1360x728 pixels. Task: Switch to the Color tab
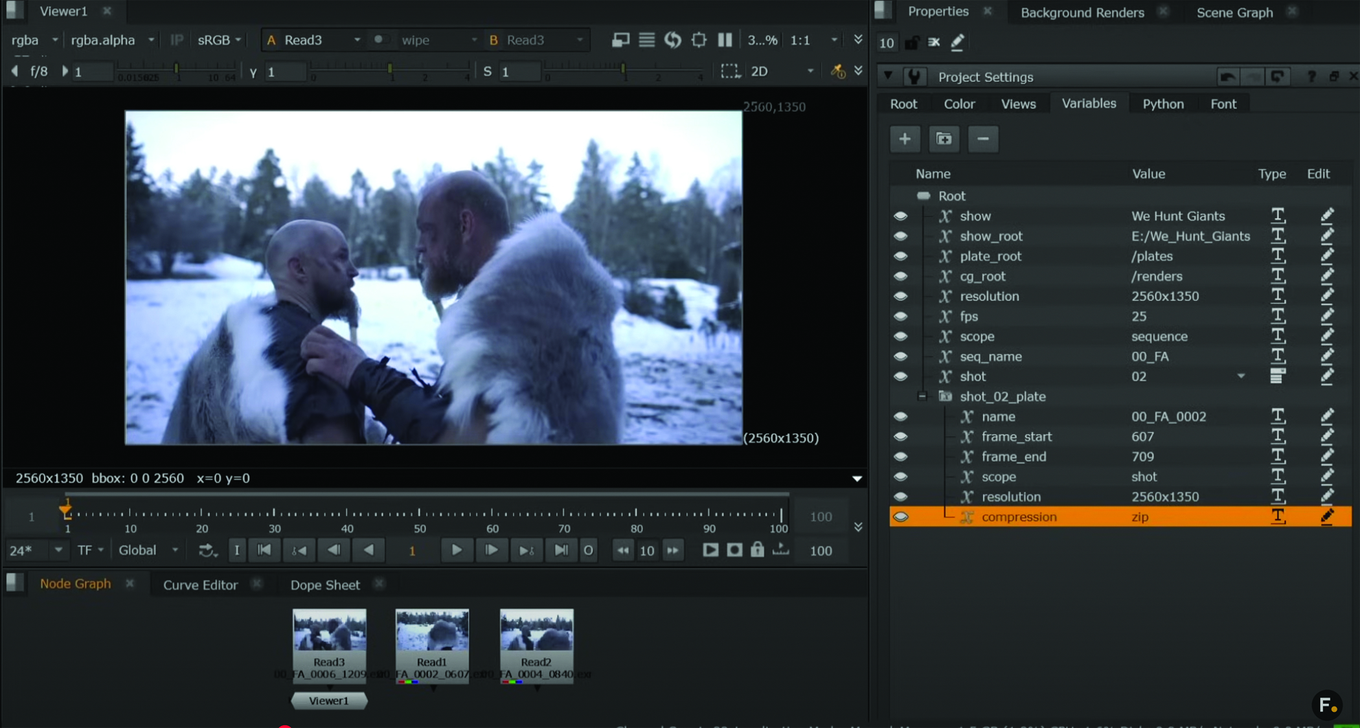tap(959, 104)
